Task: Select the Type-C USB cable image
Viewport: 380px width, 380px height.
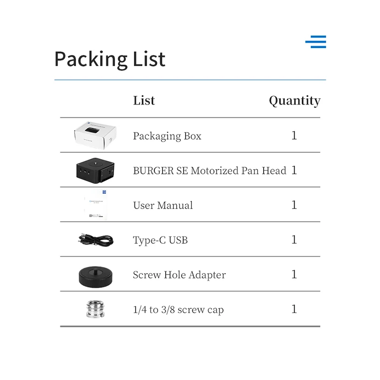Action: tap(95, 239)
